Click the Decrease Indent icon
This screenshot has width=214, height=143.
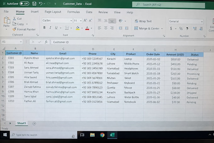point(120,28)
